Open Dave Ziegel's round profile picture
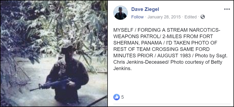 (120, 13)
